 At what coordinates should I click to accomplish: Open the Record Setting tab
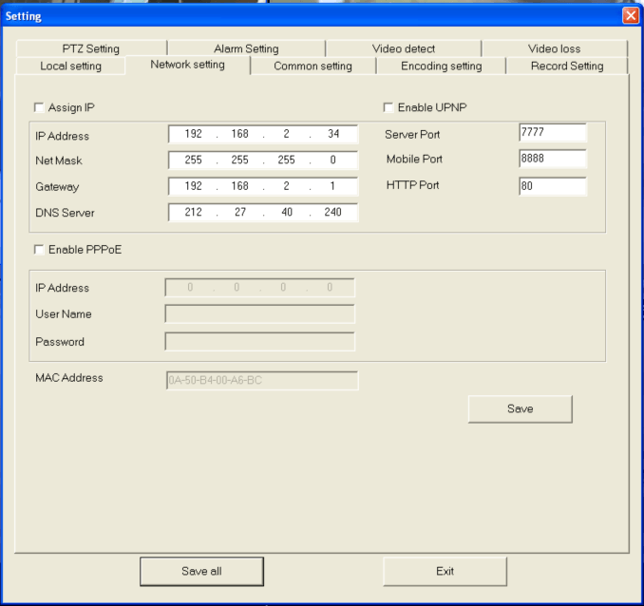tap(567, 66)
